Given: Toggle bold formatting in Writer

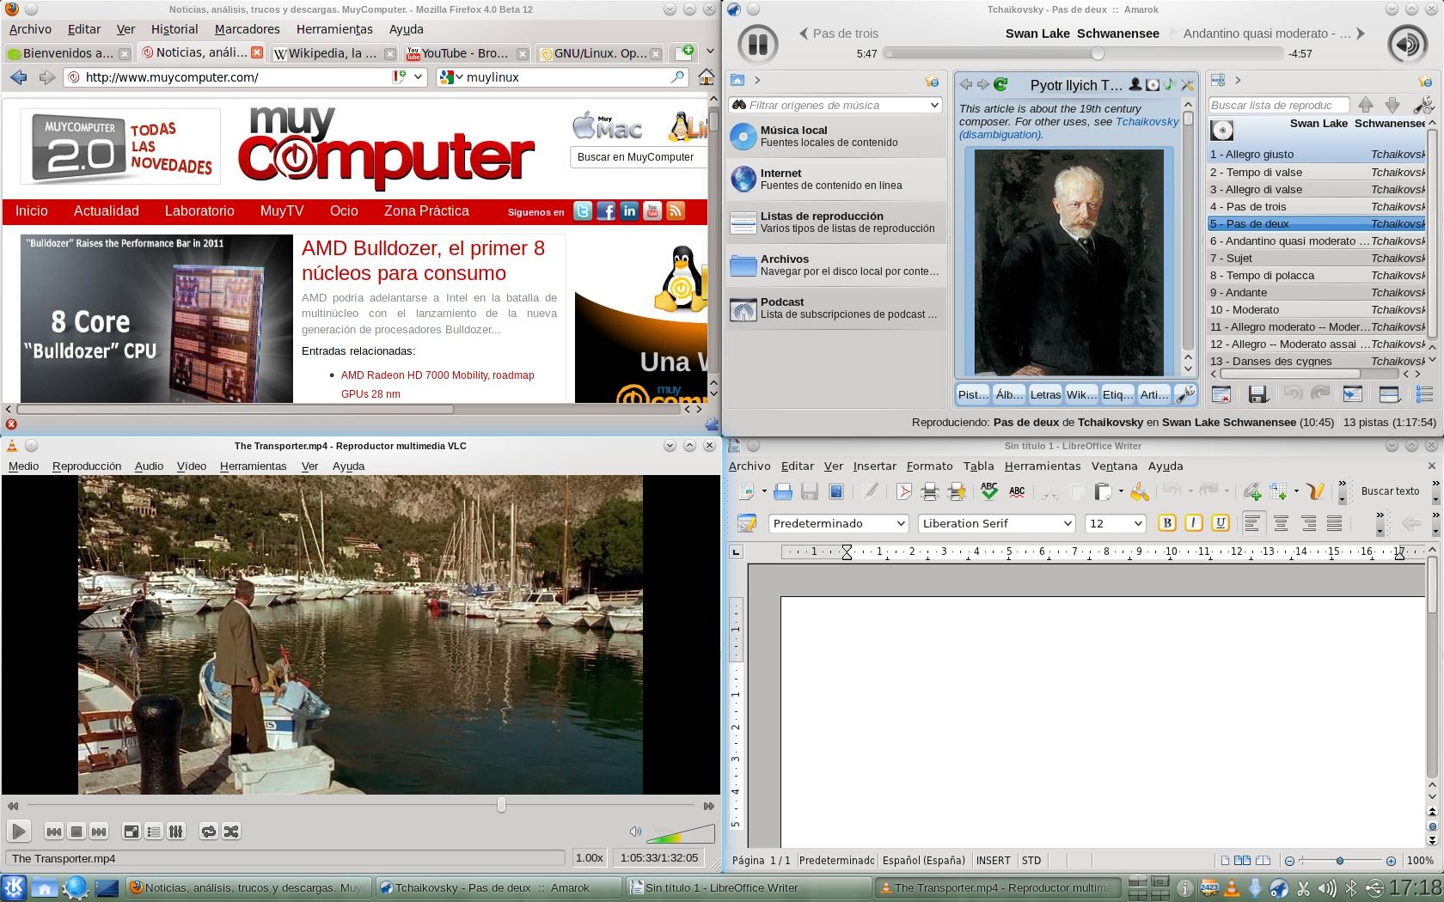Looking at the screenshot, I should [1167, 523].
